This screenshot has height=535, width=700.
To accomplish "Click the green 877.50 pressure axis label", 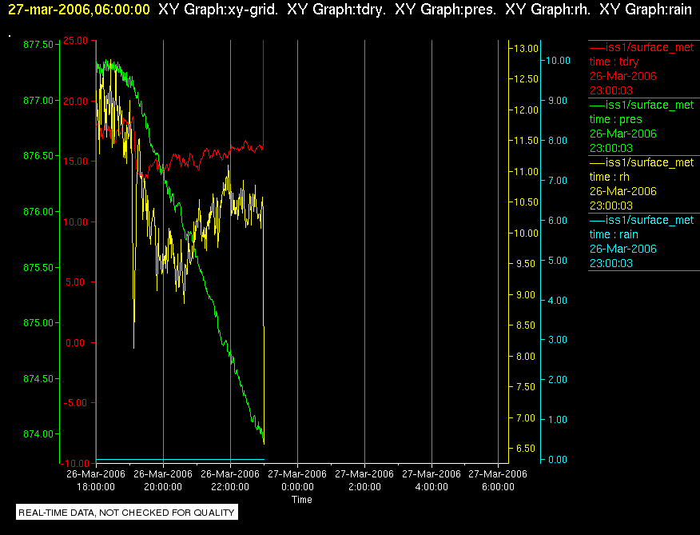I will click(x=38, y=44).
